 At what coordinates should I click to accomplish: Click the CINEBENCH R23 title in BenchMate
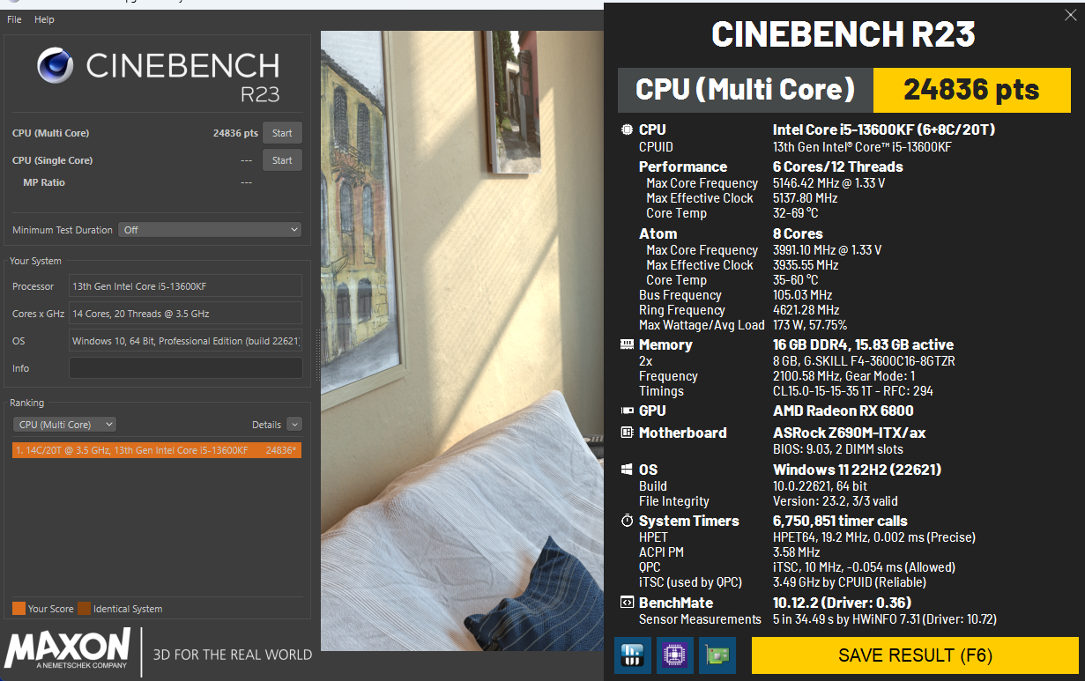tap(843, 33)
